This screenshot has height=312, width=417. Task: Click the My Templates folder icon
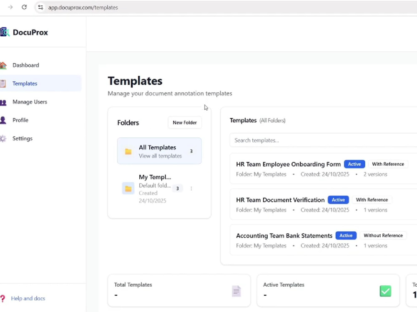pos(128,188)
